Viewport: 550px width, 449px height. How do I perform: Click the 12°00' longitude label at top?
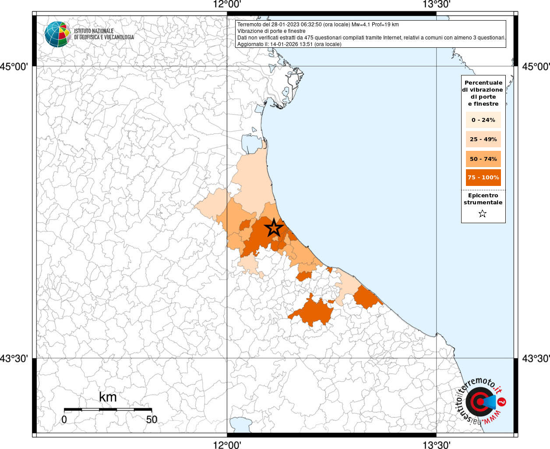[227, 5]
